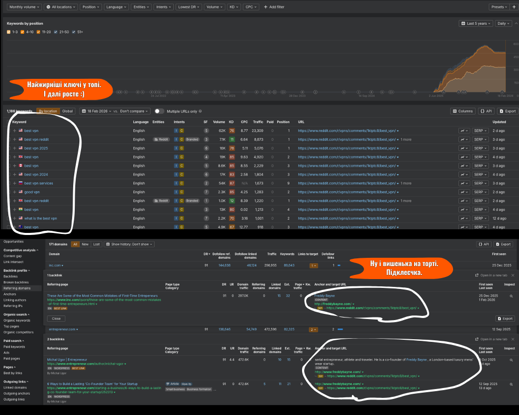Close the '2 backlinks' panel with X icon

[513, 339]
